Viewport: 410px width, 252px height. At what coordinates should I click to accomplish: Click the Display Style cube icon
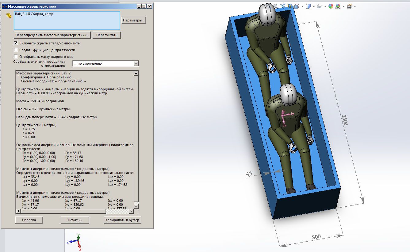308,6
